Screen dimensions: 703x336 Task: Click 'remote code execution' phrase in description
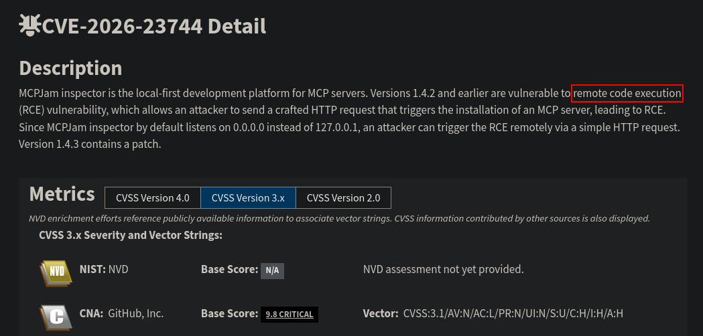point(627,93)
